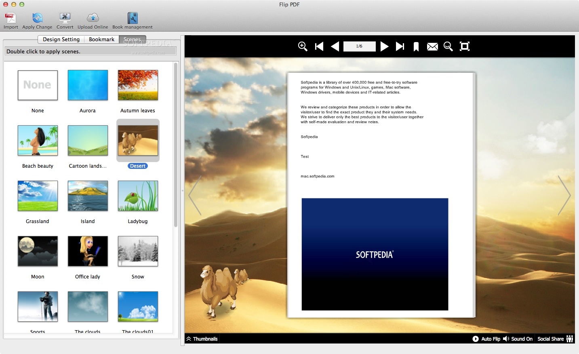The height and width of the screenshot is (354, 579).
Task: Click the panel splitter handle
Action: (x=182, y=191)
